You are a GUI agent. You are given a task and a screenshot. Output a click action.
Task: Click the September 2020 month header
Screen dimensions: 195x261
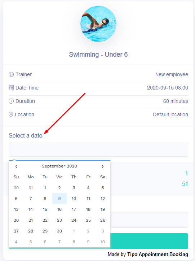pyautogui.click(x=59, y=166)
